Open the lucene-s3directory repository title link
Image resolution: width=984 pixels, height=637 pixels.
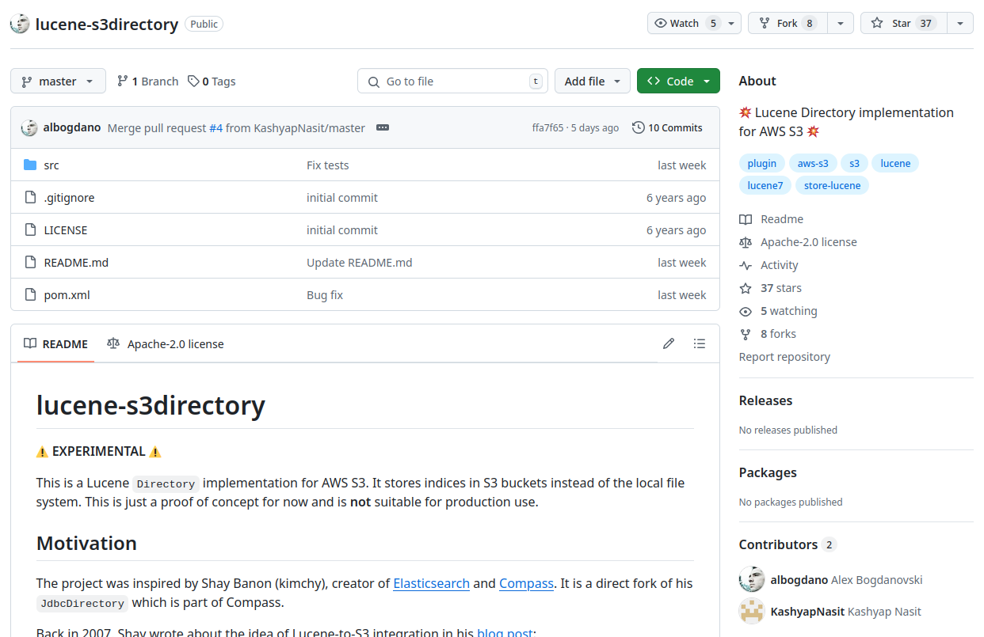[x=107, y=24]
